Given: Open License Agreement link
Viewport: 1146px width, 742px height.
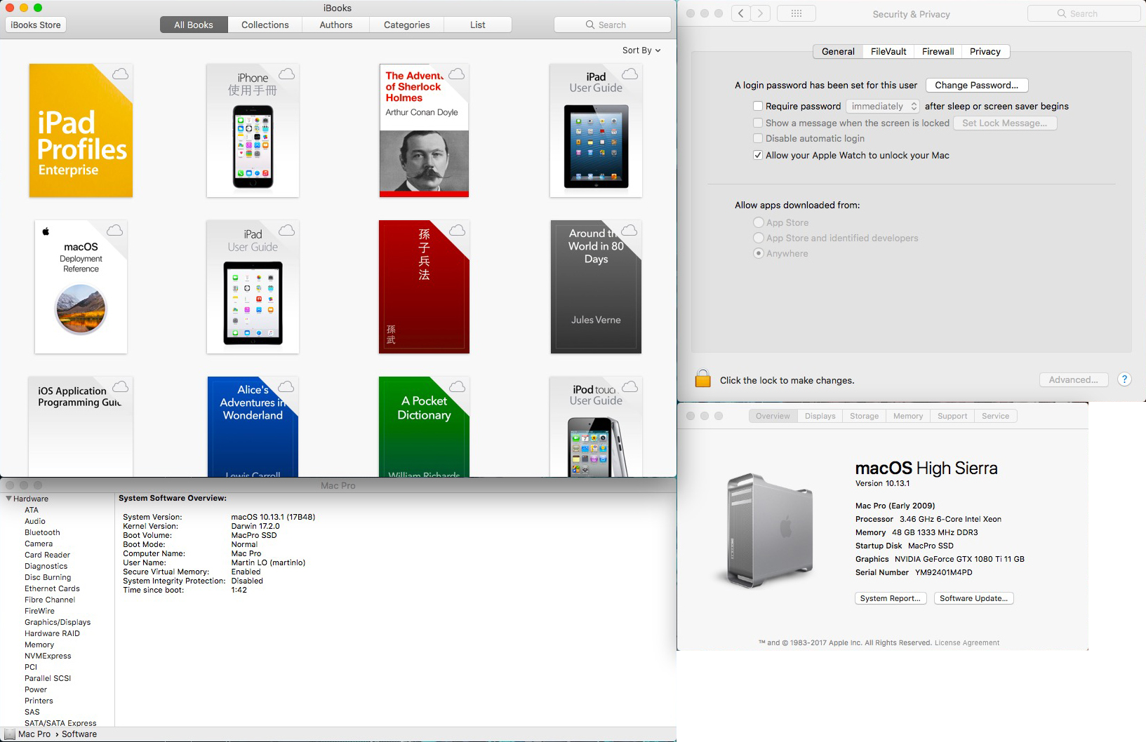Looking at the screenshot, I should (967, 642).
